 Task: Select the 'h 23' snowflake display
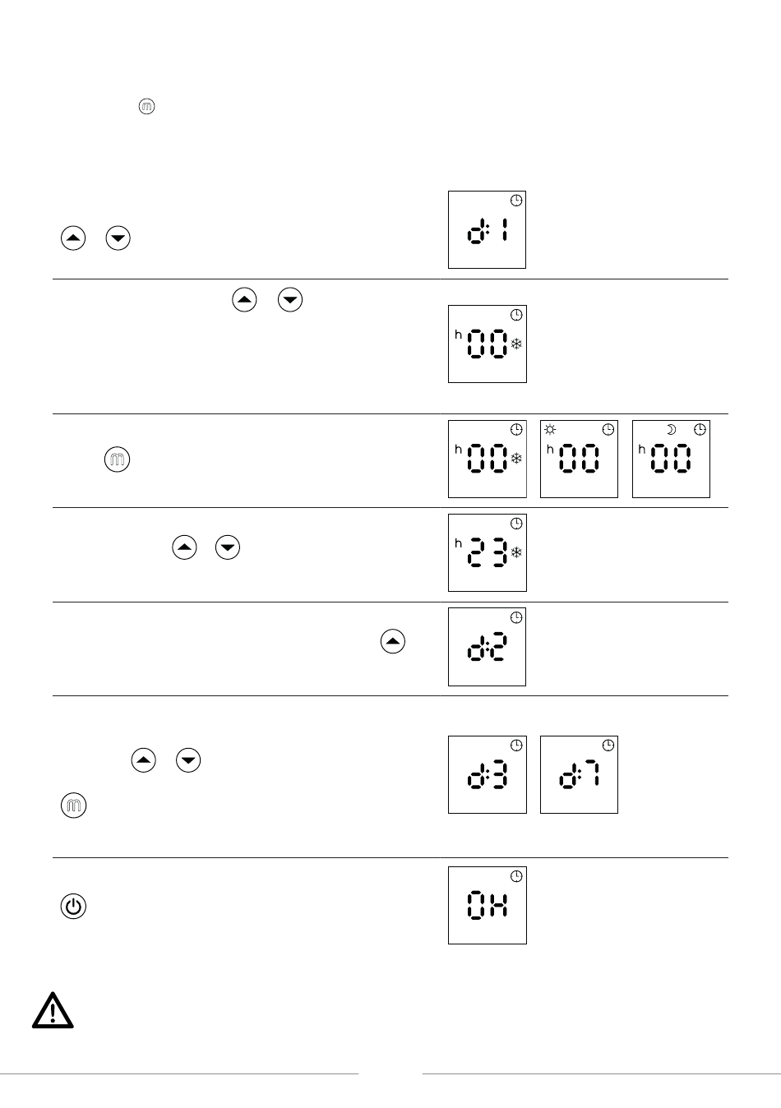click(x=488, y=553)
